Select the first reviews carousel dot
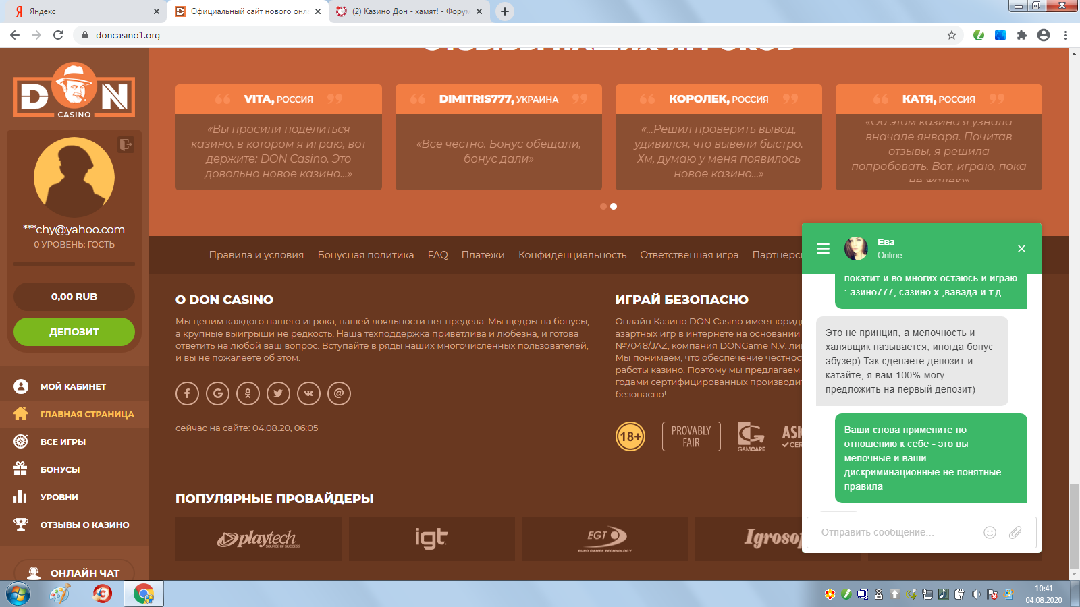This screenshot has width=1080, height=607. point(603,206)
